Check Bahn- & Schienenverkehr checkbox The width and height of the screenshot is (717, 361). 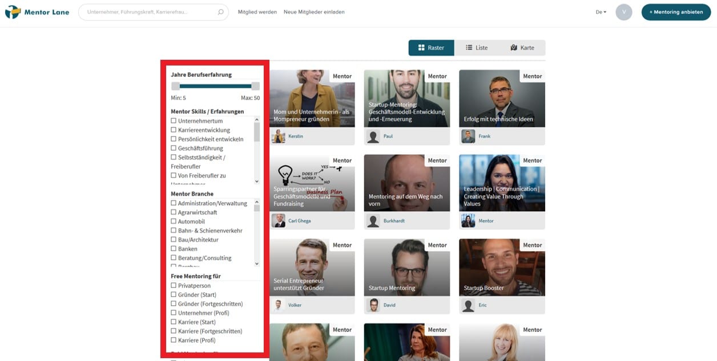174,231
